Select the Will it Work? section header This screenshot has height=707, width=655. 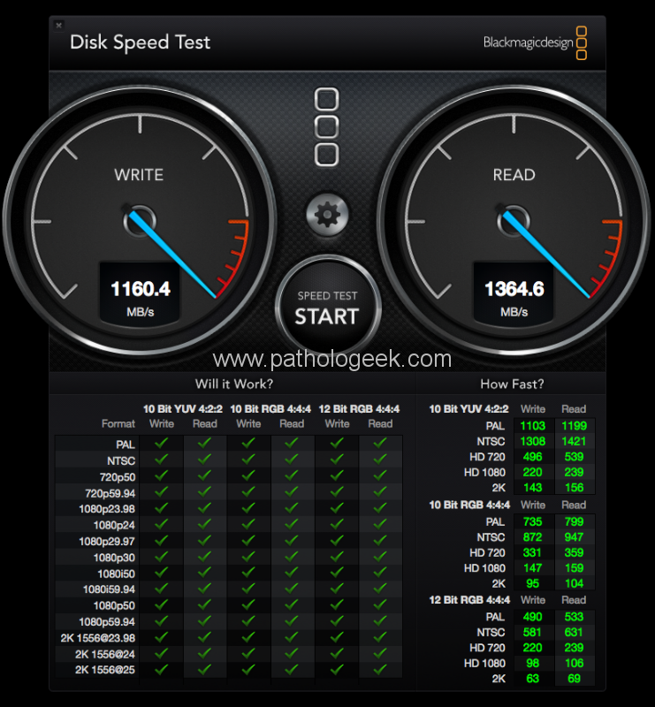point(233,384)
